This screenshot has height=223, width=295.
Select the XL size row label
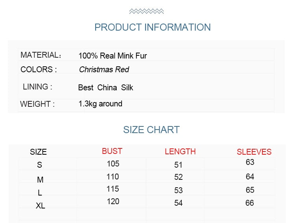[41, 206]
